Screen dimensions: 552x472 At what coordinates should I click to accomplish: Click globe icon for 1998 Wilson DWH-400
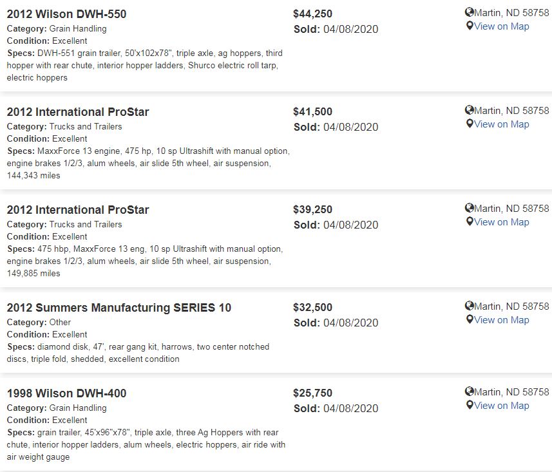coord(470,392)
